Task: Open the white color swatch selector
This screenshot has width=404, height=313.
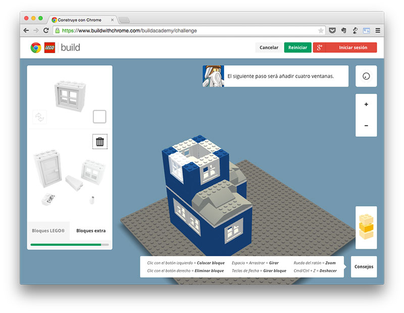Action: point(99,117)
